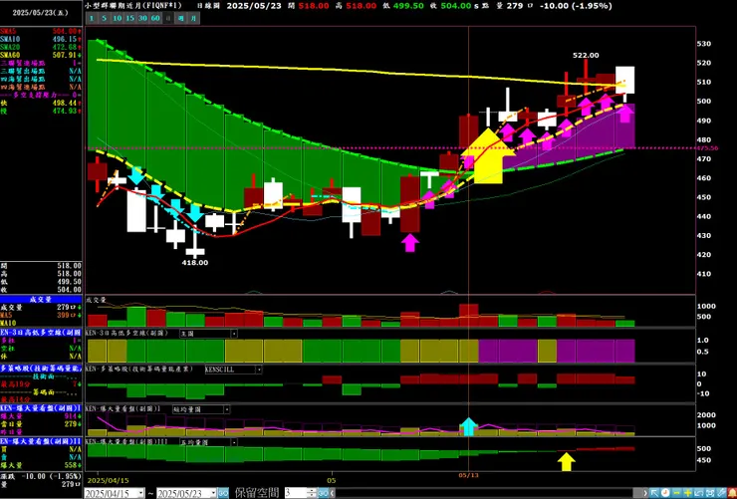Click the chart window icon after plus
Screen dimensions: 737x499
698,493
